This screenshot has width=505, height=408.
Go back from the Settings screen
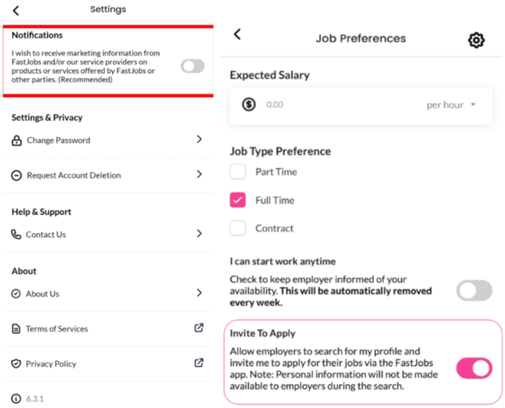(x=15, y=10)
